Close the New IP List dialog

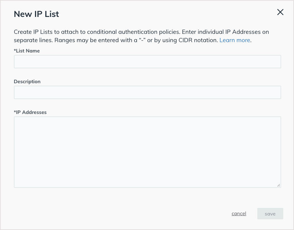click(280, 12)
